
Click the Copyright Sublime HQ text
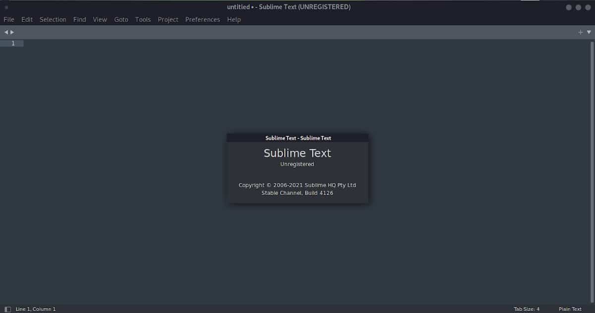pos(297,185)
